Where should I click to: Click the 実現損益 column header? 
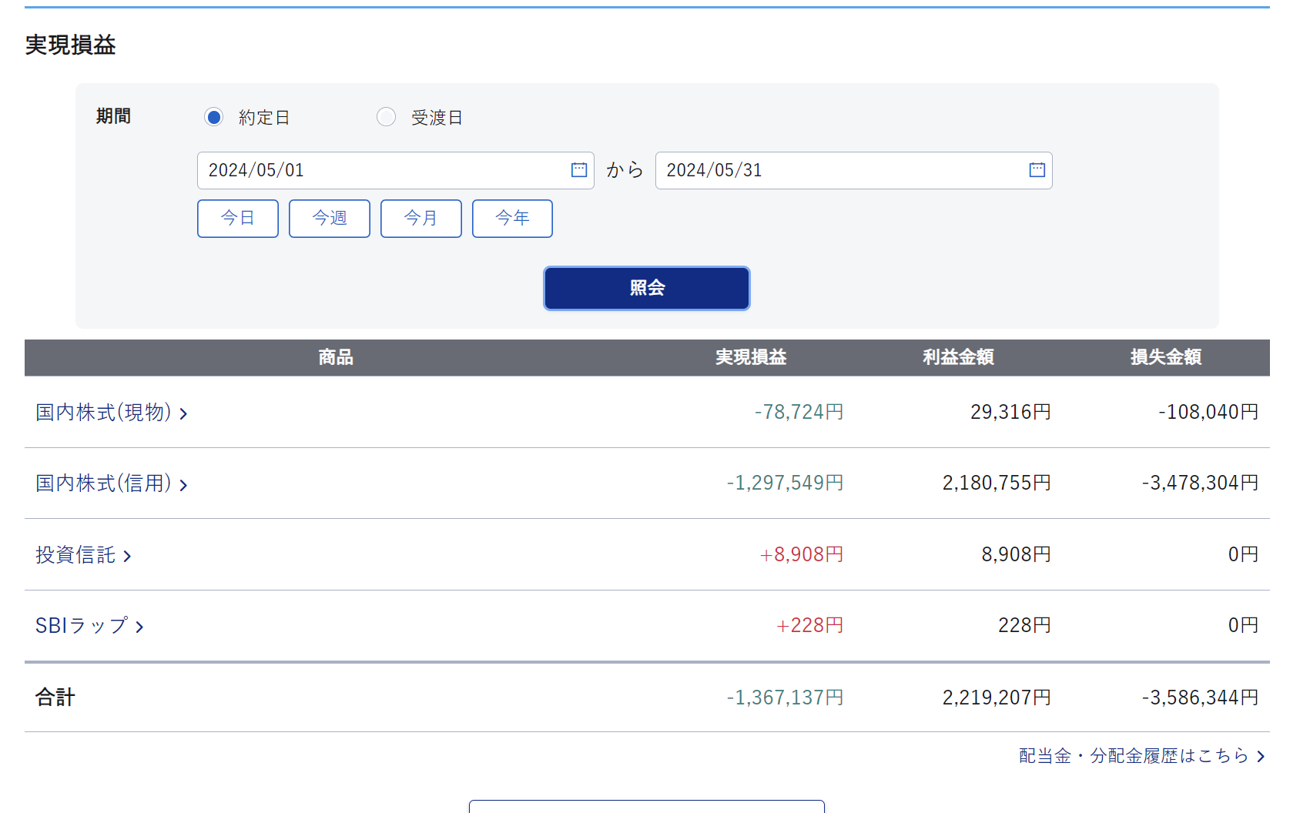point(751,357)
